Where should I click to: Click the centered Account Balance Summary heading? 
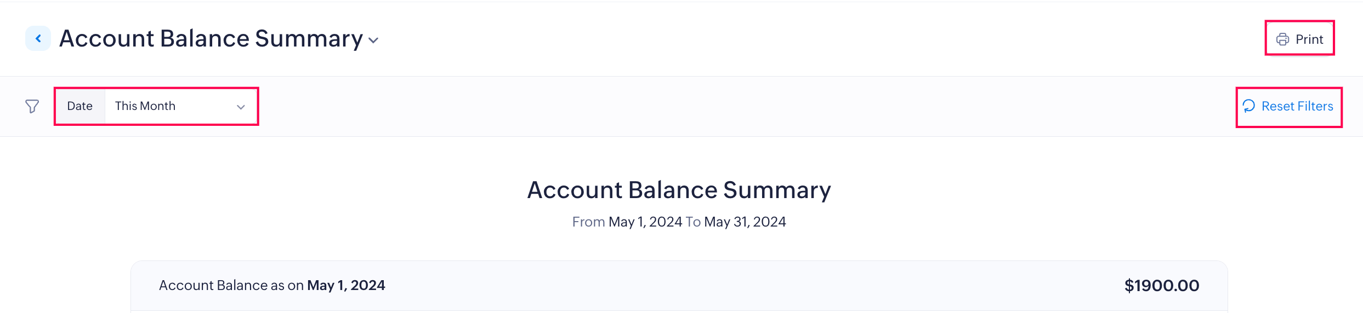point(679,190)
